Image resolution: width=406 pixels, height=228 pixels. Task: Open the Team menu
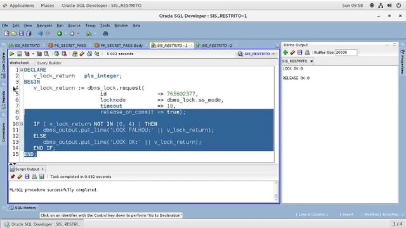click(90, 25)
